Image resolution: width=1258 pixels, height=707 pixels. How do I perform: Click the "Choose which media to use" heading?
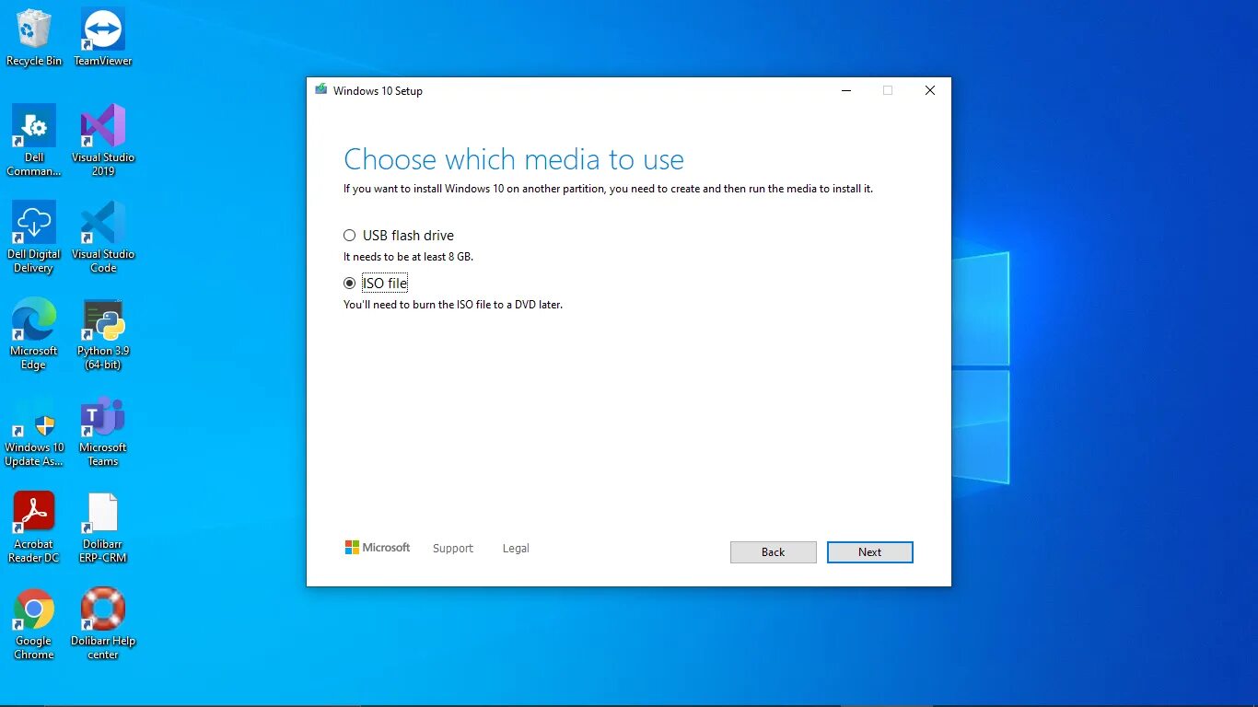pos(514,159)
